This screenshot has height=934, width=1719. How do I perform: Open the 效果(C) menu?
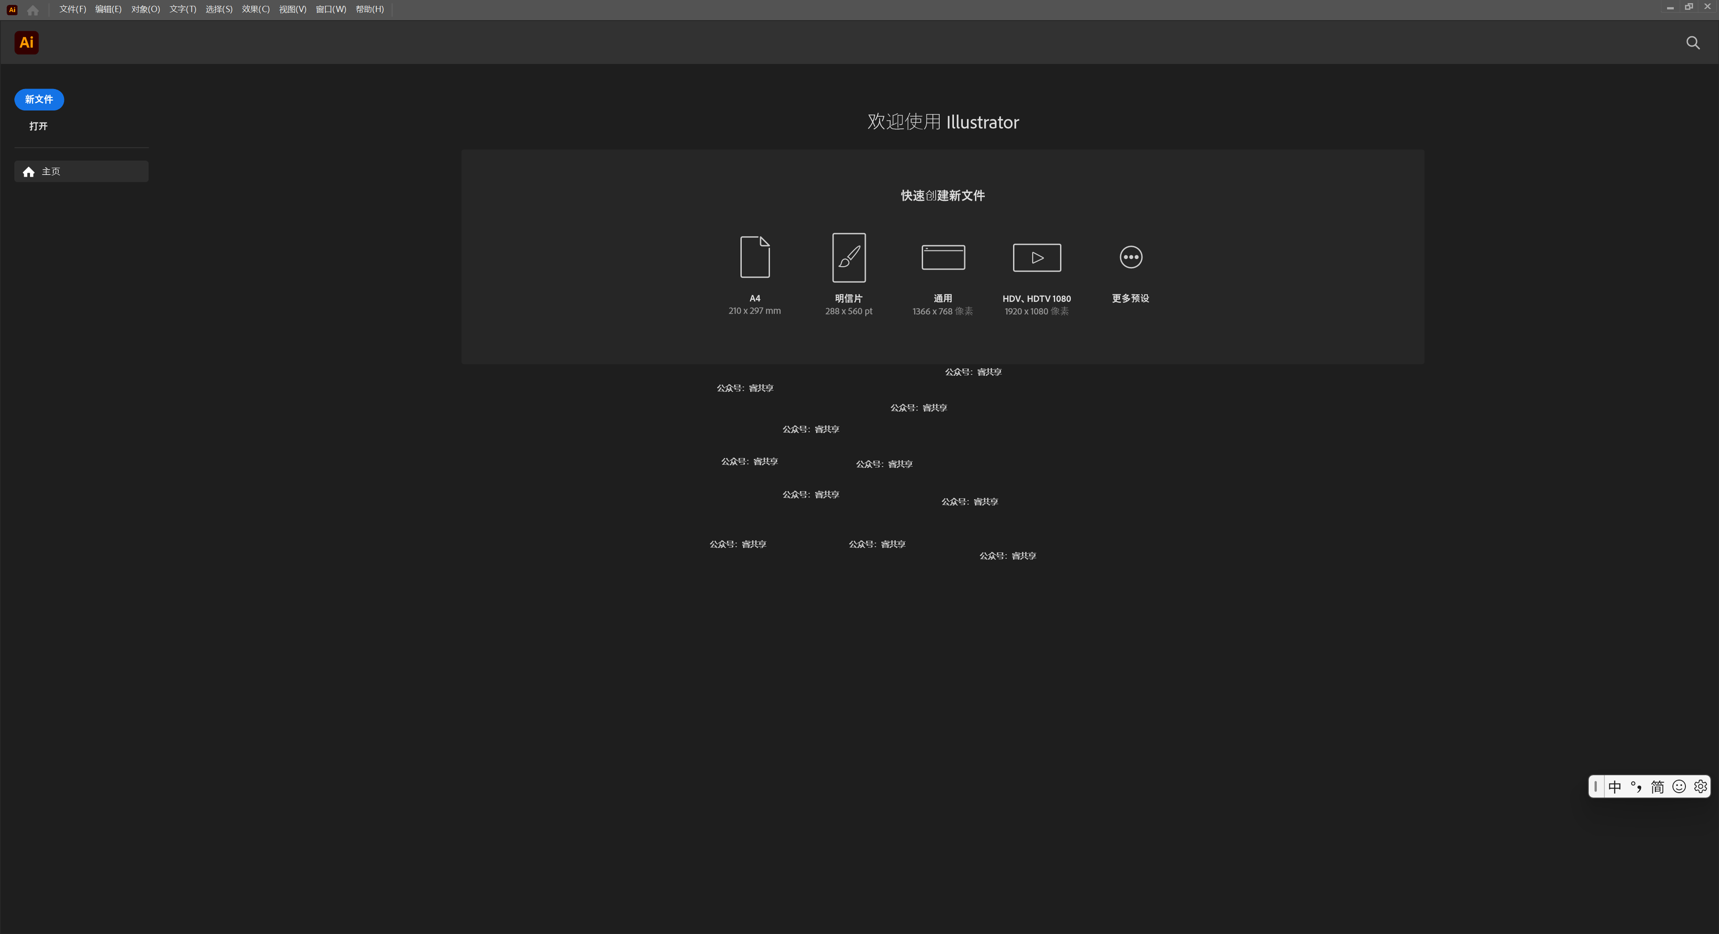point(256,9)
